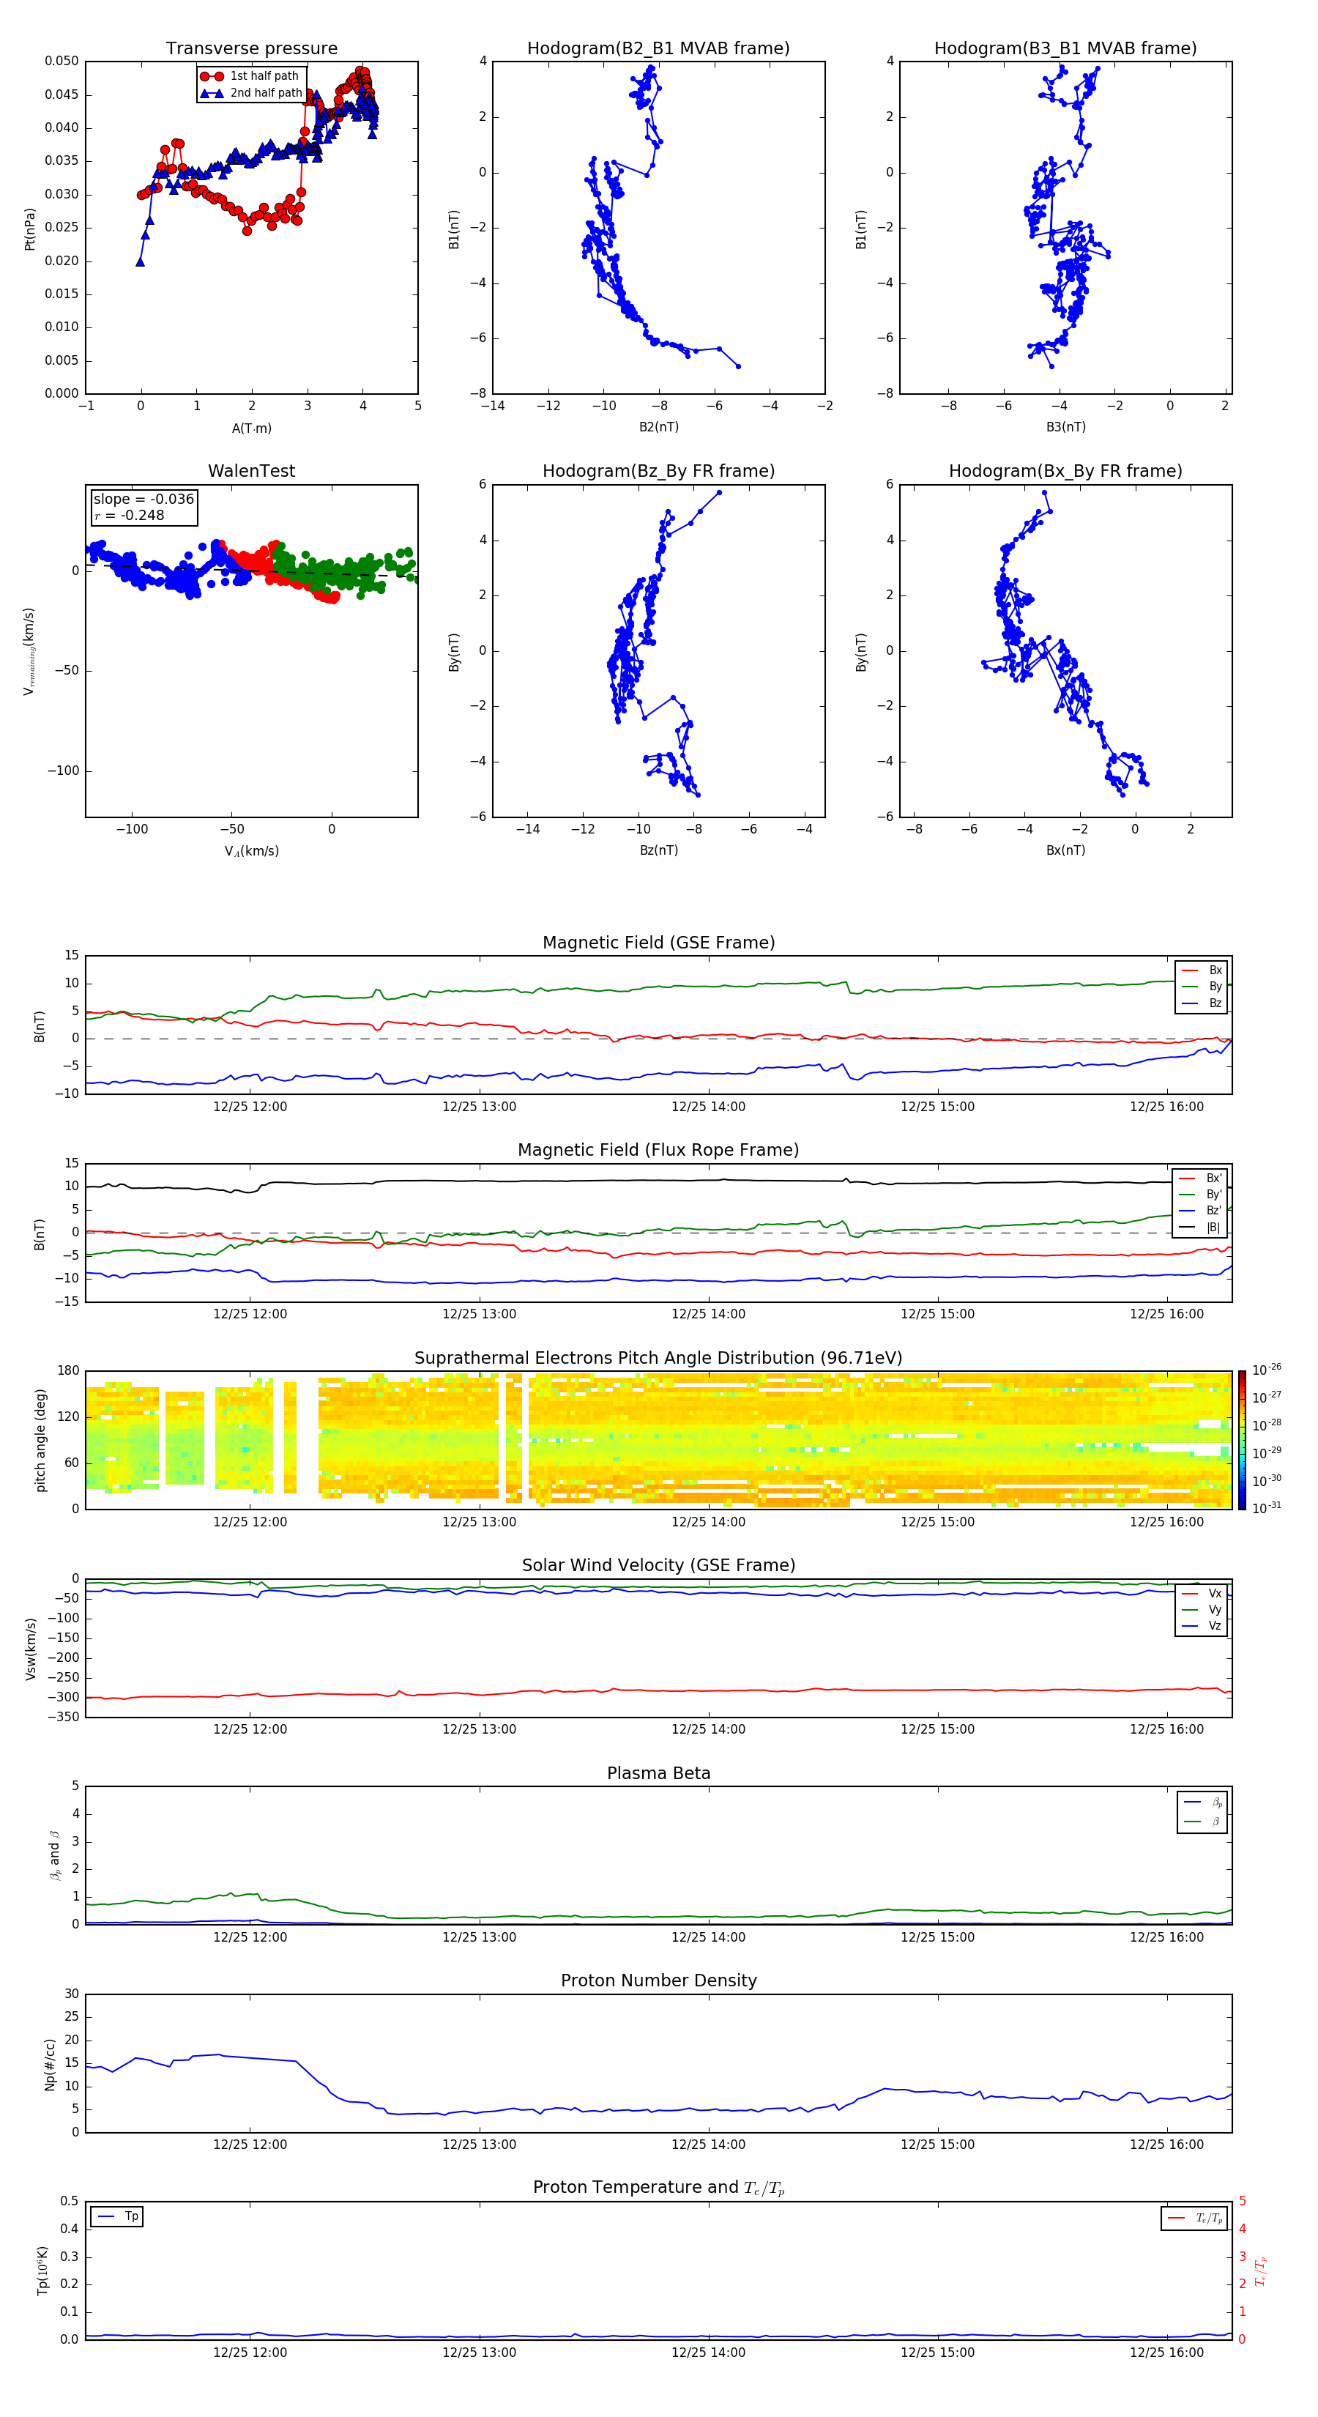
Task: Click 'Hodogram(B3_B1 MVAB frame)' title
Action: [1065, 48]
